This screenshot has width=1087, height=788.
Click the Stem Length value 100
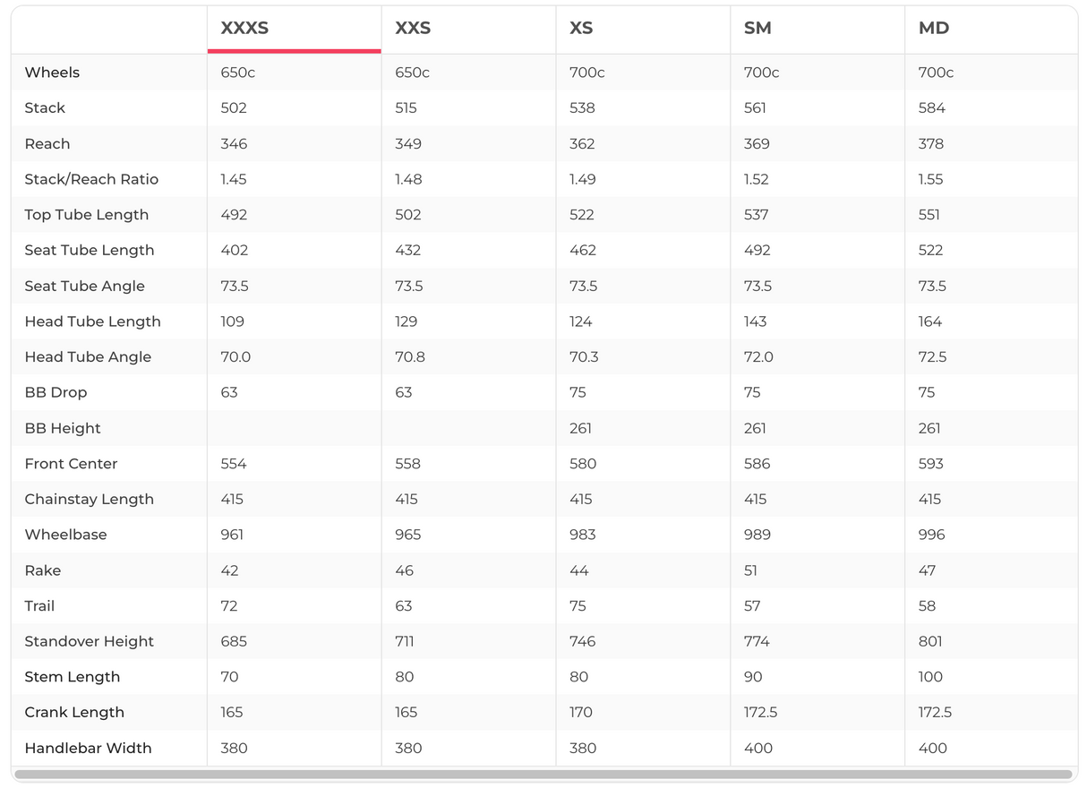[x=931, y=677]
